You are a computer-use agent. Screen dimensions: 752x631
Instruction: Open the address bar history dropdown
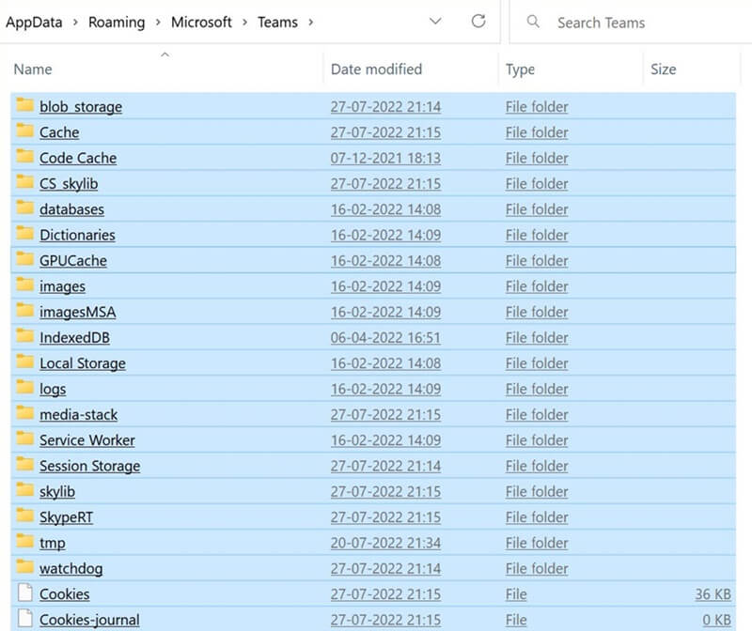(x=434, y=22)
